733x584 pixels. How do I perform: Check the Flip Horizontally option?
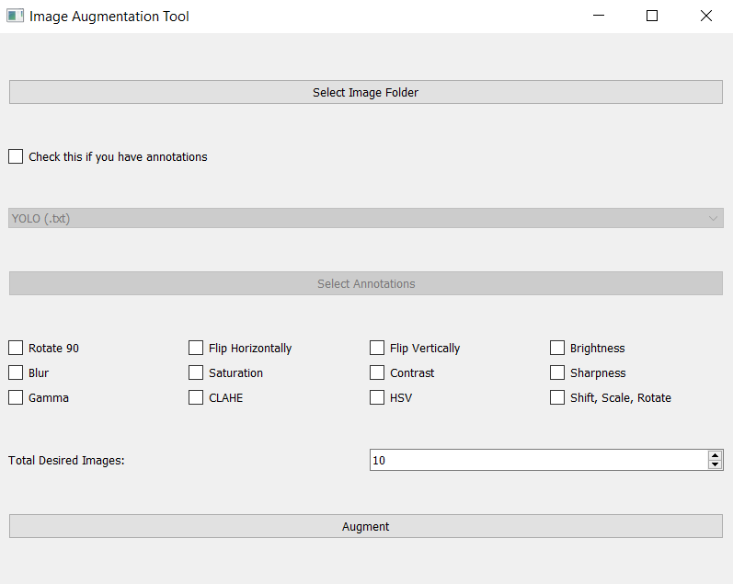[196, 348]
